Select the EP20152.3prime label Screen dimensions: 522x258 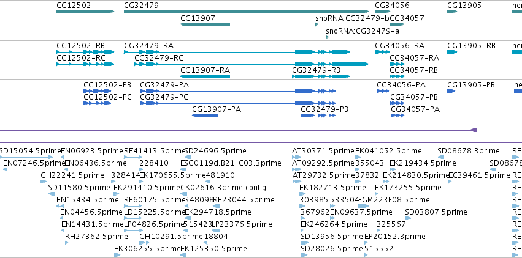click(x=395, y=237)
